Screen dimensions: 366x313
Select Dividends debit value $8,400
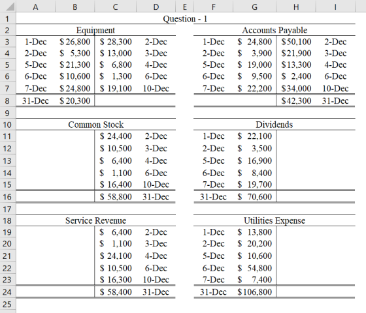254,173
